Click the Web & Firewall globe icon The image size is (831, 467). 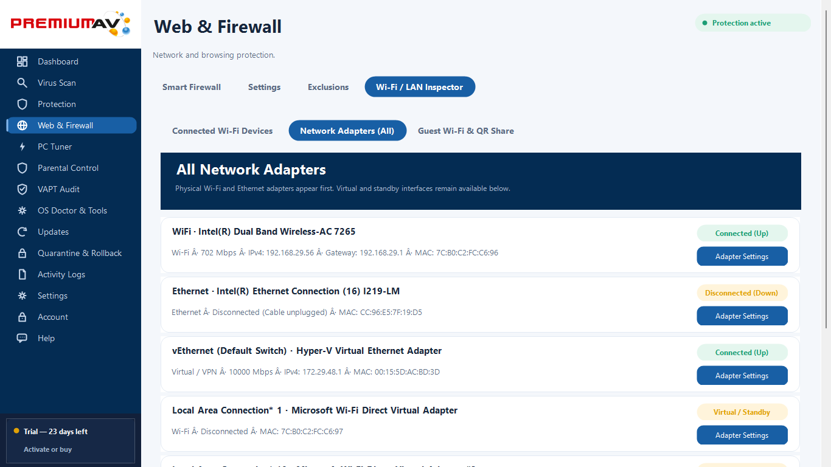pos(23,125)
